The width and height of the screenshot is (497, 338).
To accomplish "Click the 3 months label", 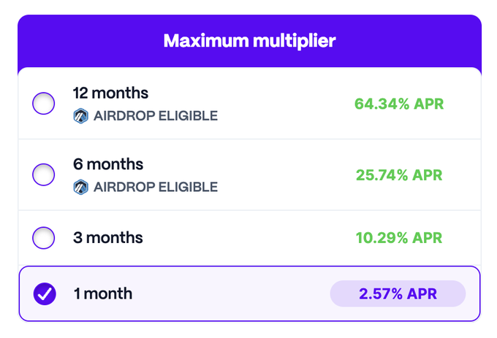I will 108,237.
